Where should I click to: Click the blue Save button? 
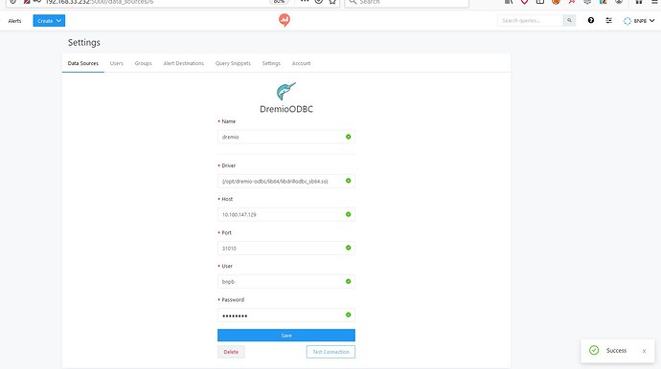coord(286,336)
